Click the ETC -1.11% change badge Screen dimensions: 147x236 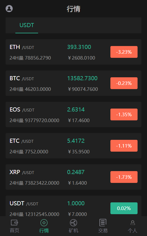point(124,146)
